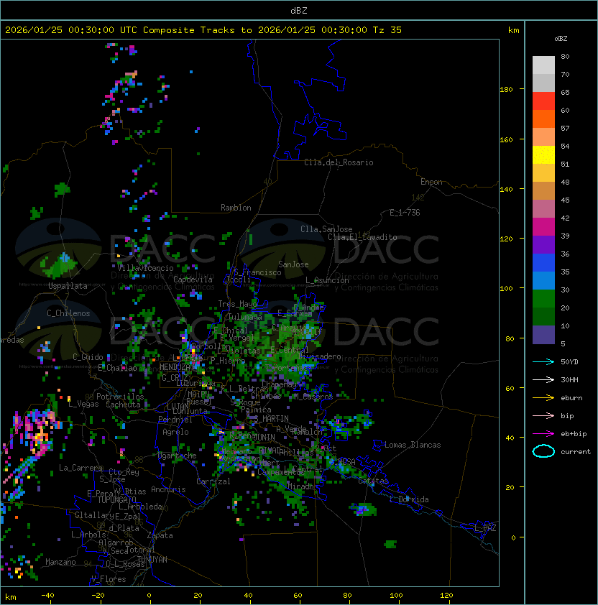
Task: Click the cyan ellipse 'current' legend icon
Action: [543, 451]
